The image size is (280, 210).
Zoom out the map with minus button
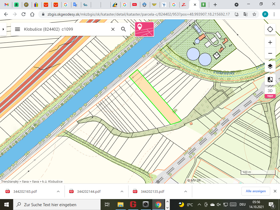[x=270, y=53]
